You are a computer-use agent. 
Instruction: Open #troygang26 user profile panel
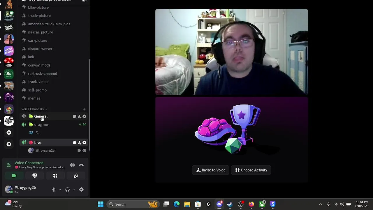26,189
